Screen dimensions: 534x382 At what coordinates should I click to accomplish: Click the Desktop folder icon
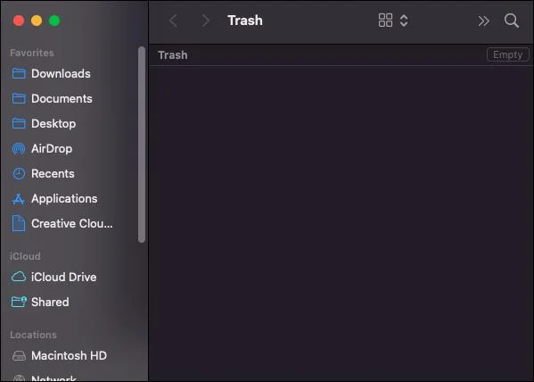click(x=19, y=123)
